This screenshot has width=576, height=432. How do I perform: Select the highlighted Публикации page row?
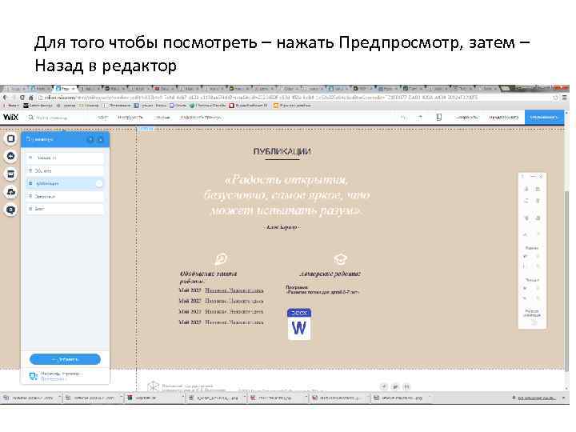65,183
